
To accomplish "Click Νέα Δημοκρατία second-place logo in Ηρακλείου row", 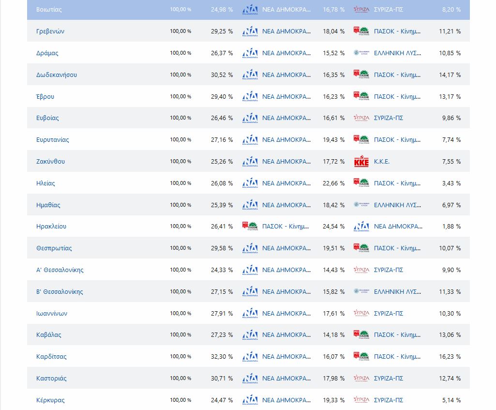I will [361, 227].
